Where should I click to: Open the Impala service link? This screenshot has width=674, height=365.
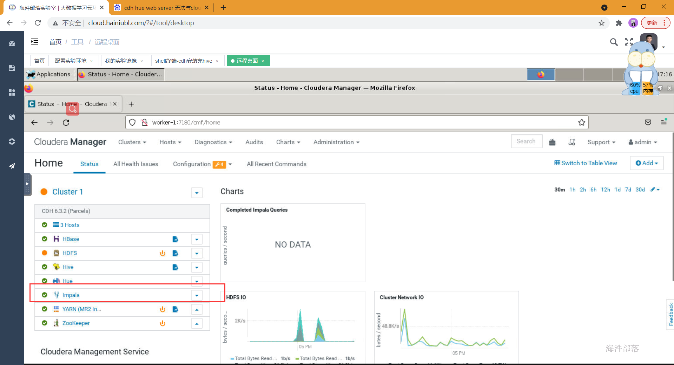71,295
